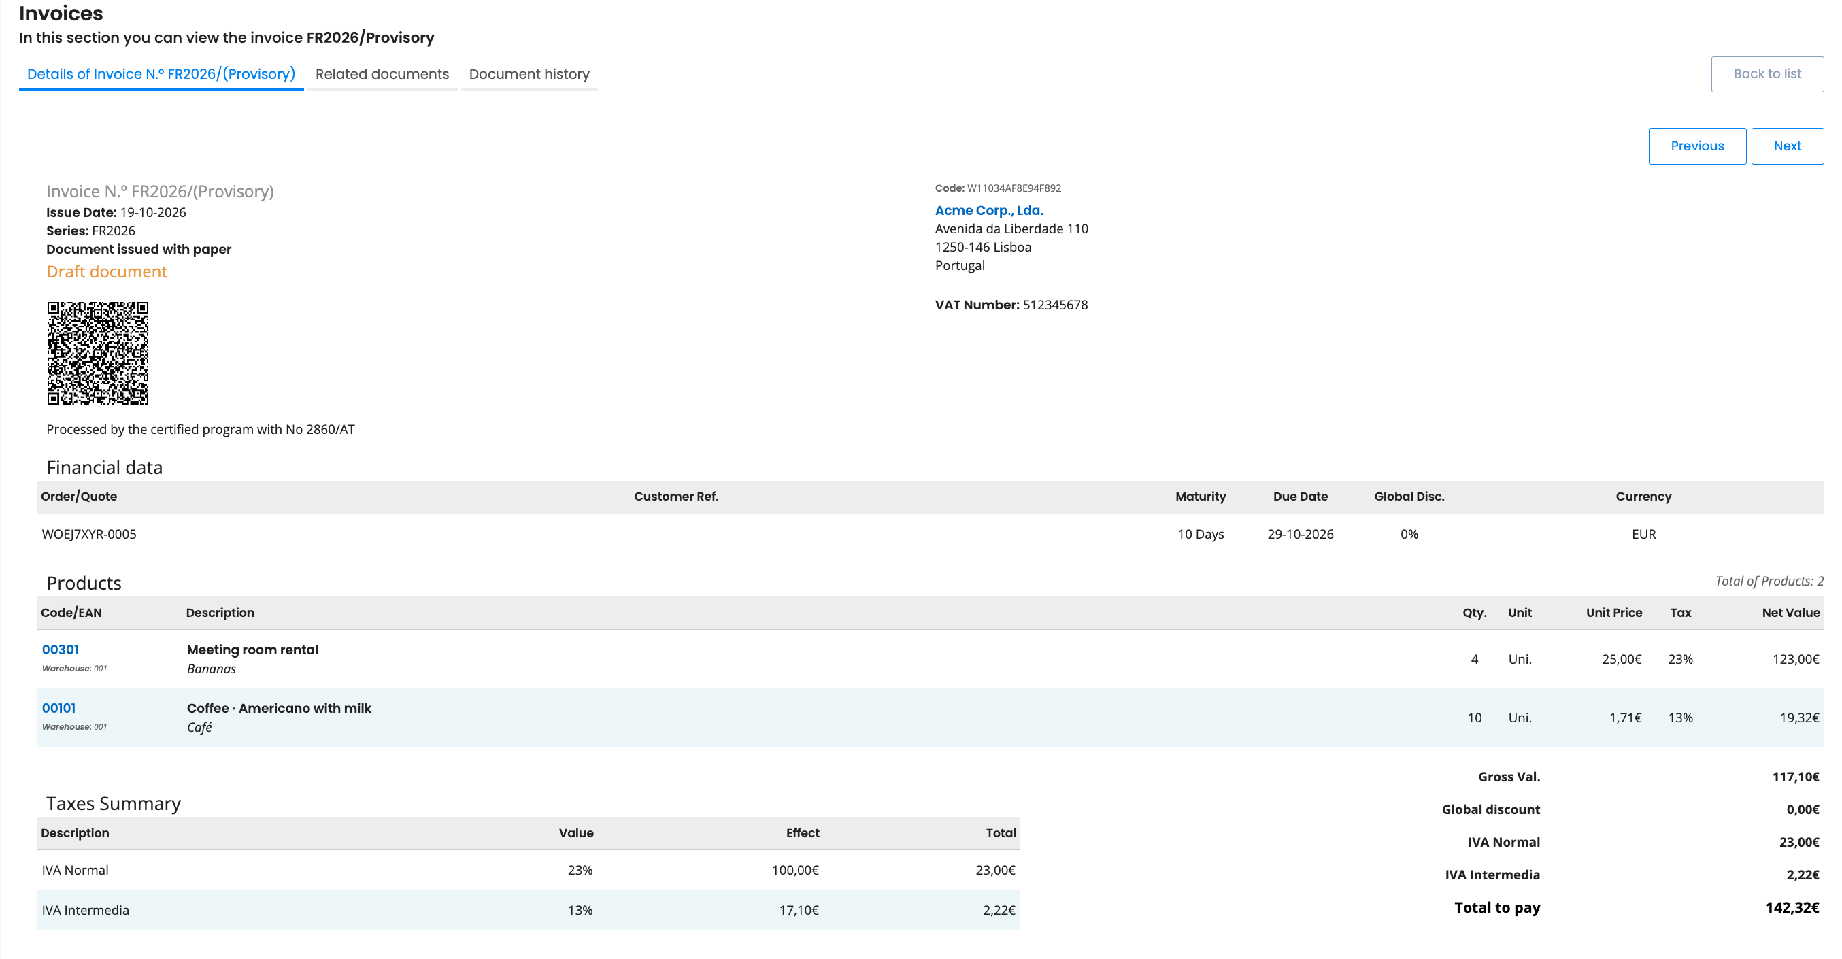
Task: Open the Acme Corp., Lda. customer link
Action: [x=989, y=210]
